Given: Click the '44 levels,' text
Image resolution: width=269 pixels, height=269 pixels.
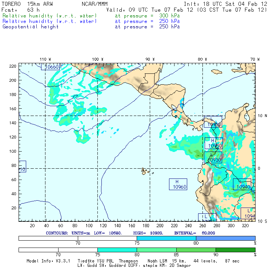Looking at the screenshot, I should pos(205,261).
